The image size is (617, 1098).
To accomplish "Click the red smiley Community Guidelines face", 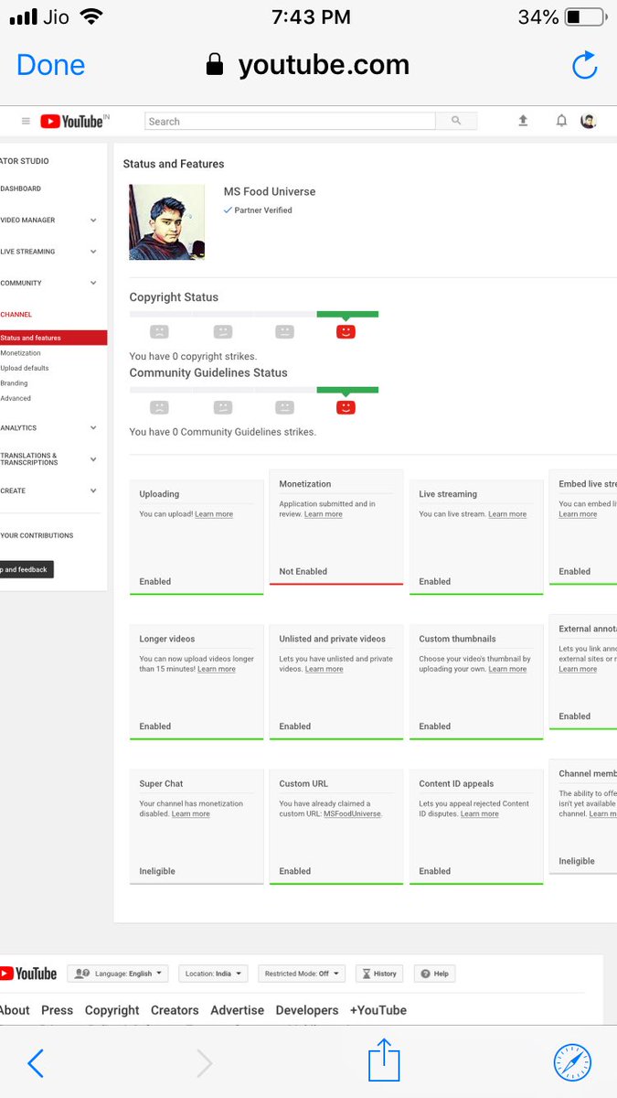I will coord(346,407).
